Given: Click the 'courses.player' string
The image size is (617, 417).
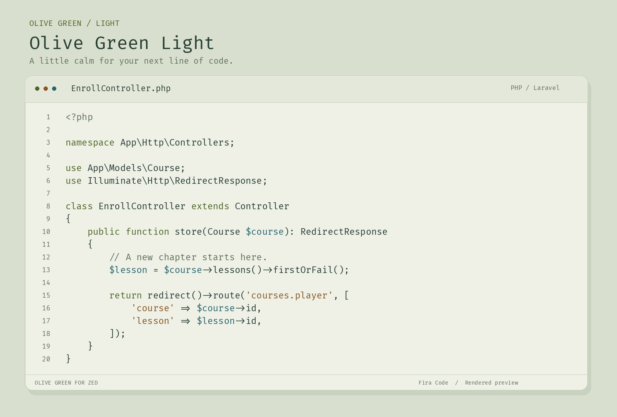Looking at the screenshot, I should tap(289, 295).
